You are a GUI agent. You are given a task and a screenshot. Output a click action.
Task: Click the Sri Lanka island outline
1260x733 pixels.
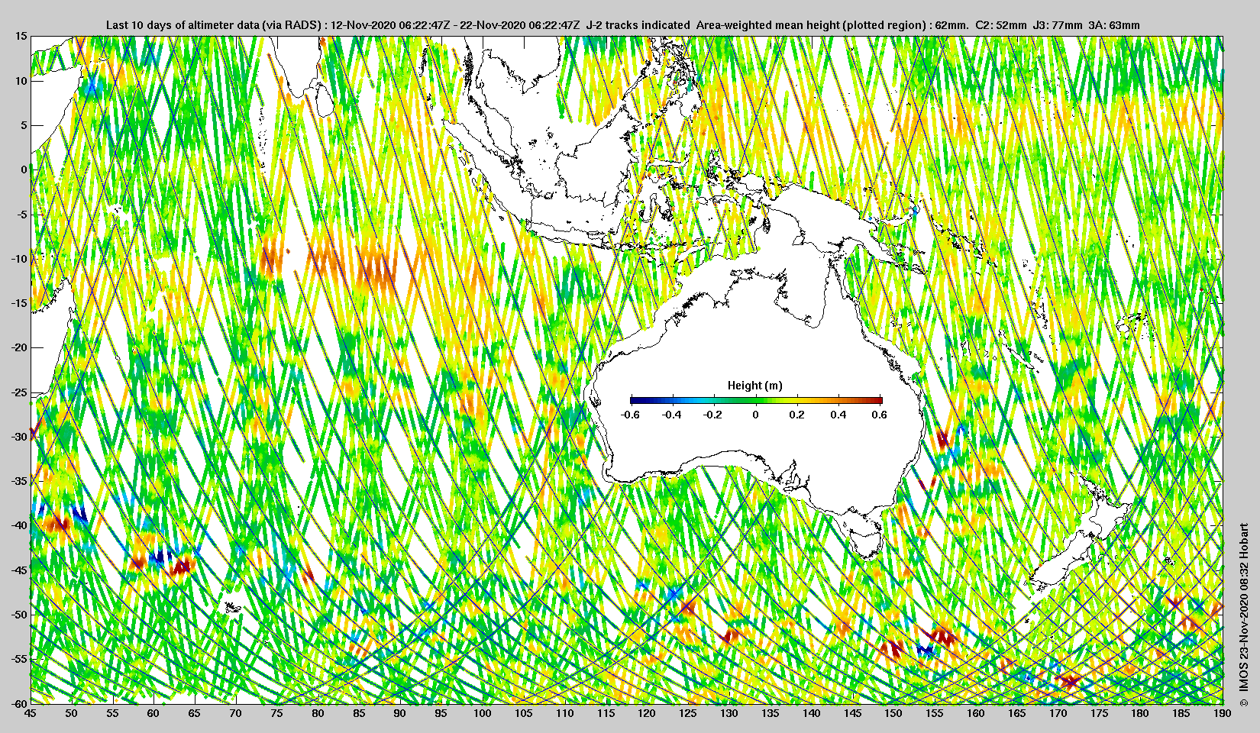(325, 99)
